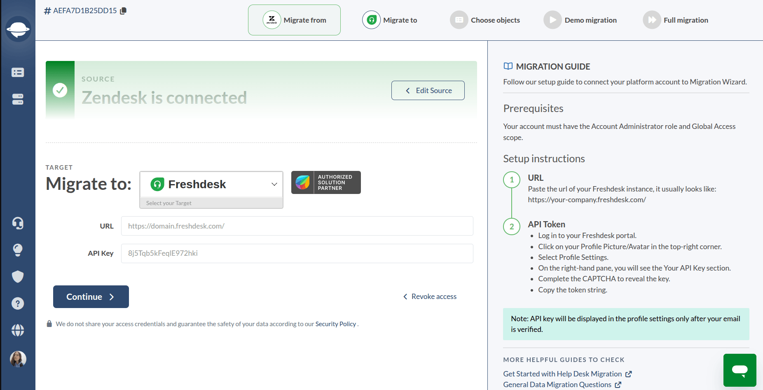The width and height of the screenshot is (763, 390).
Task: Open the globe language icon in sidebar
Action: (x=18, y=330)
